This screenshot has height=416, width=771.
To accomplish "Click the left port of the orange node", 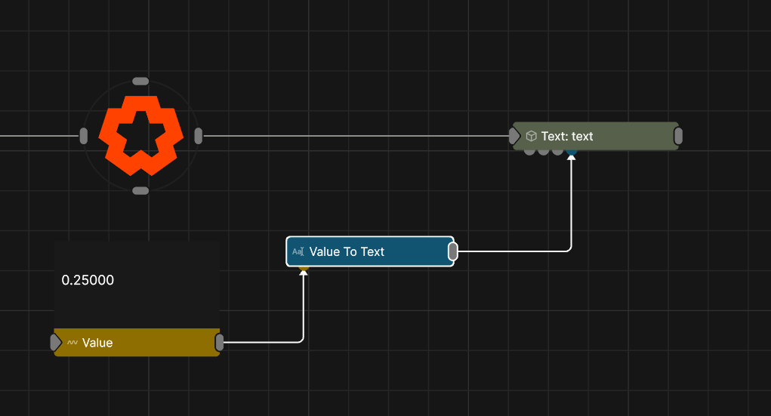I will click(x=84, y=136).
